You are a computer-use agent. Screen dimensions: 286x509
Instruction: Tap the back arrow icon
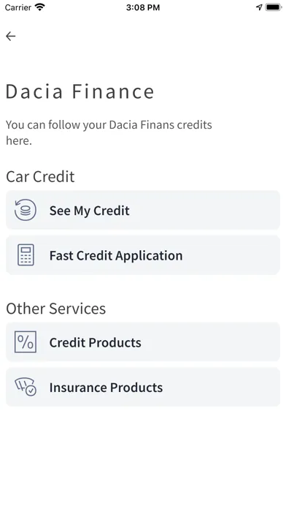coord(11,36)
